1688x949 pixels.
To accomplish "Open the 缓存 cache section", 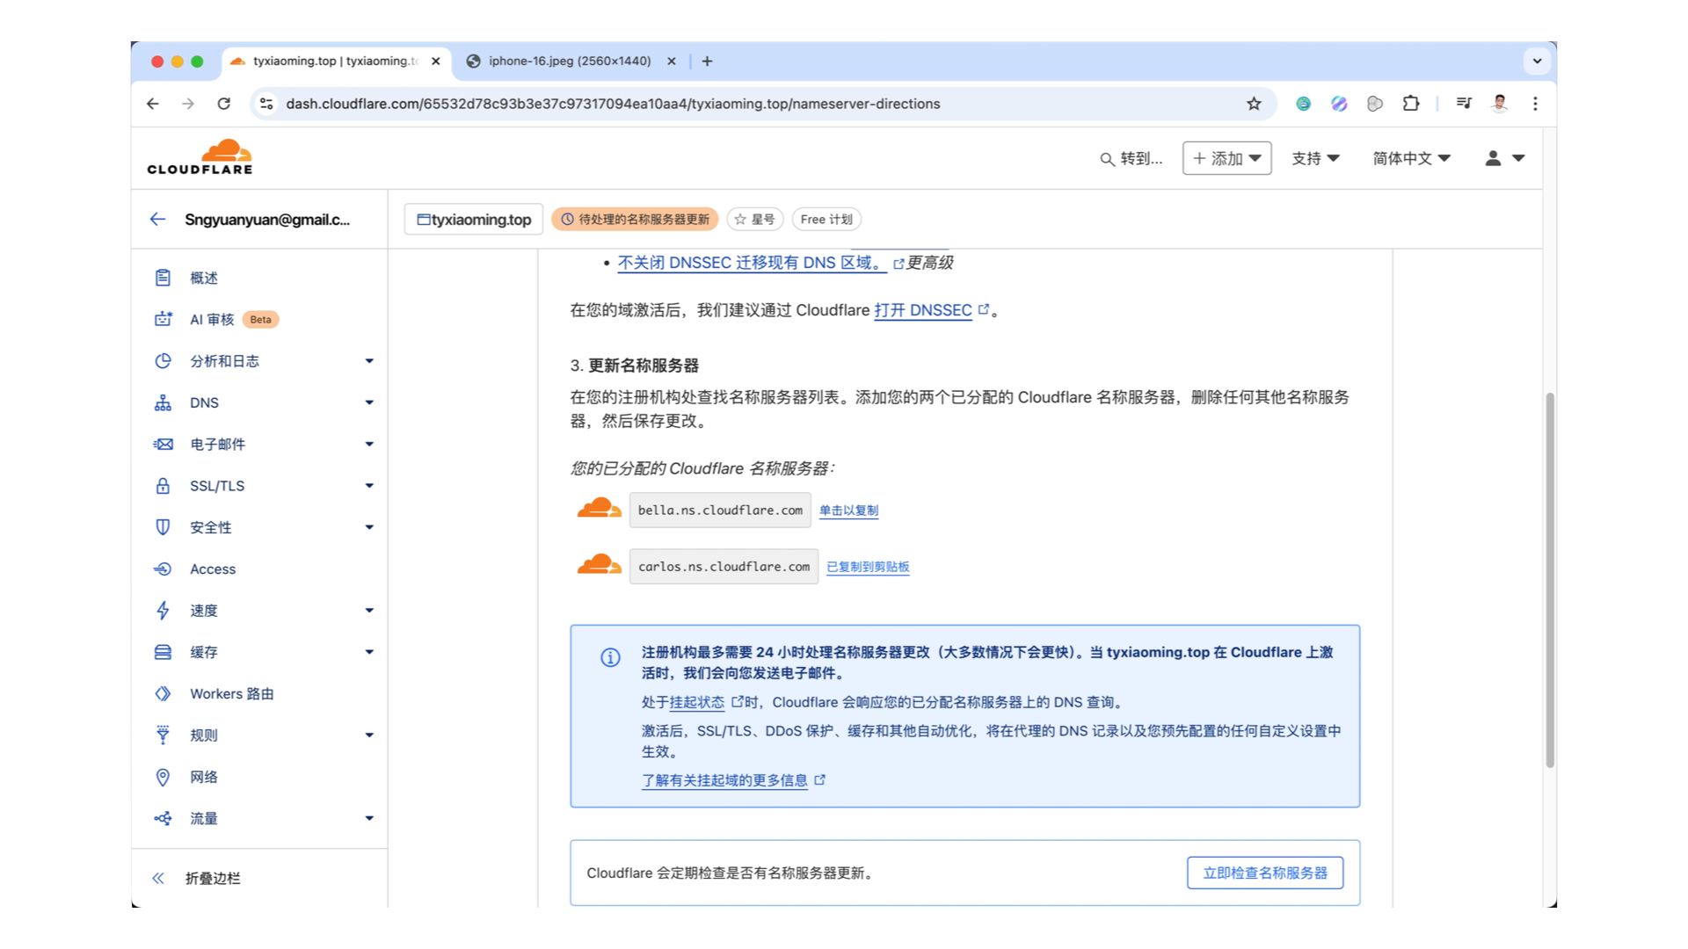I will 204,652.
